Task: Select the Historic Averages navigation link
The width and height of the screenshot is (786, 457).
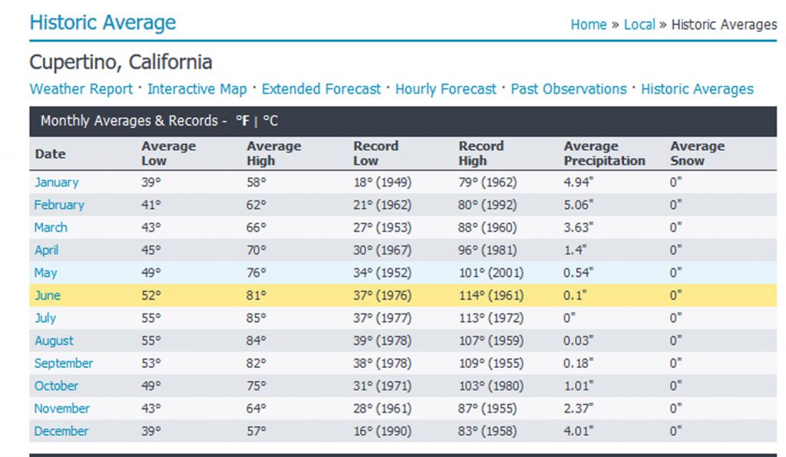Action: (697, 89)
